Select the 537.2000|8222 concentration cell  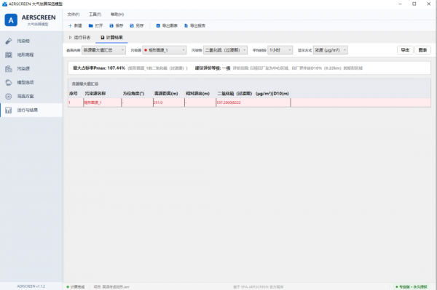click(x=253, y=102)
